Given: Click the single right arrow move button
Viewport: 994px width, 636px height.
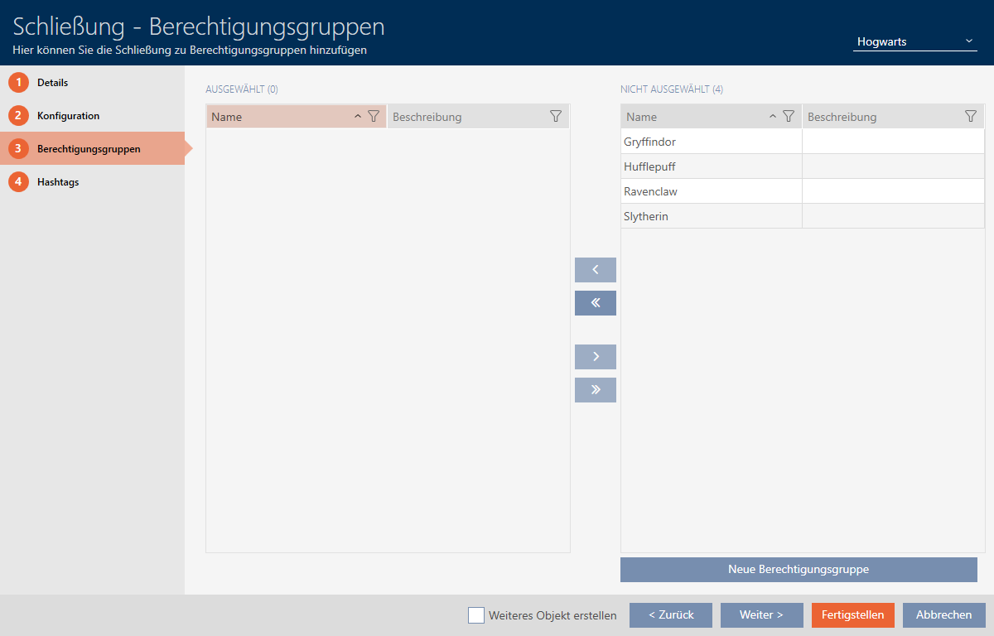Looking at the screenshot, I should click(595, 357).
